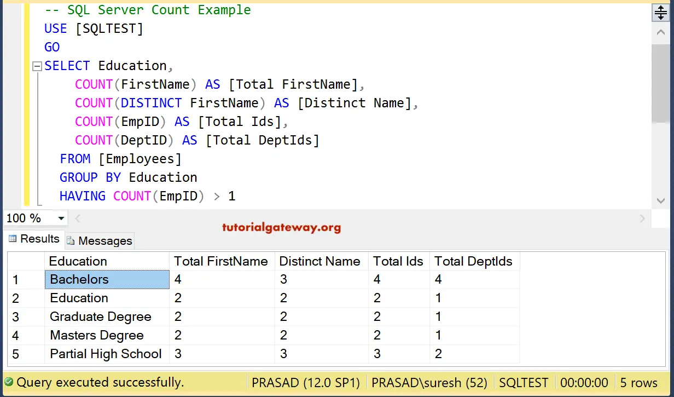
Task: Select the Bachelors cell
Action: [107, 279]
